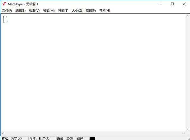Open the 样式(S) menu
190x140 pixels.
click(63, 11)
